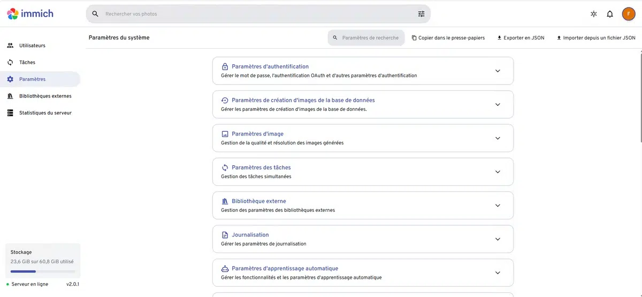Click Copier dans le presse-papiers
642x297 pixels.
[x=448, y=38]
